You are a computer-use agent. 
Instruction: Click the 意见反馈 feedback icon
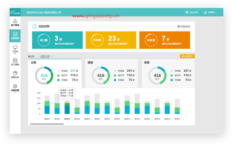pyautogui.click(x=187, y=12)
